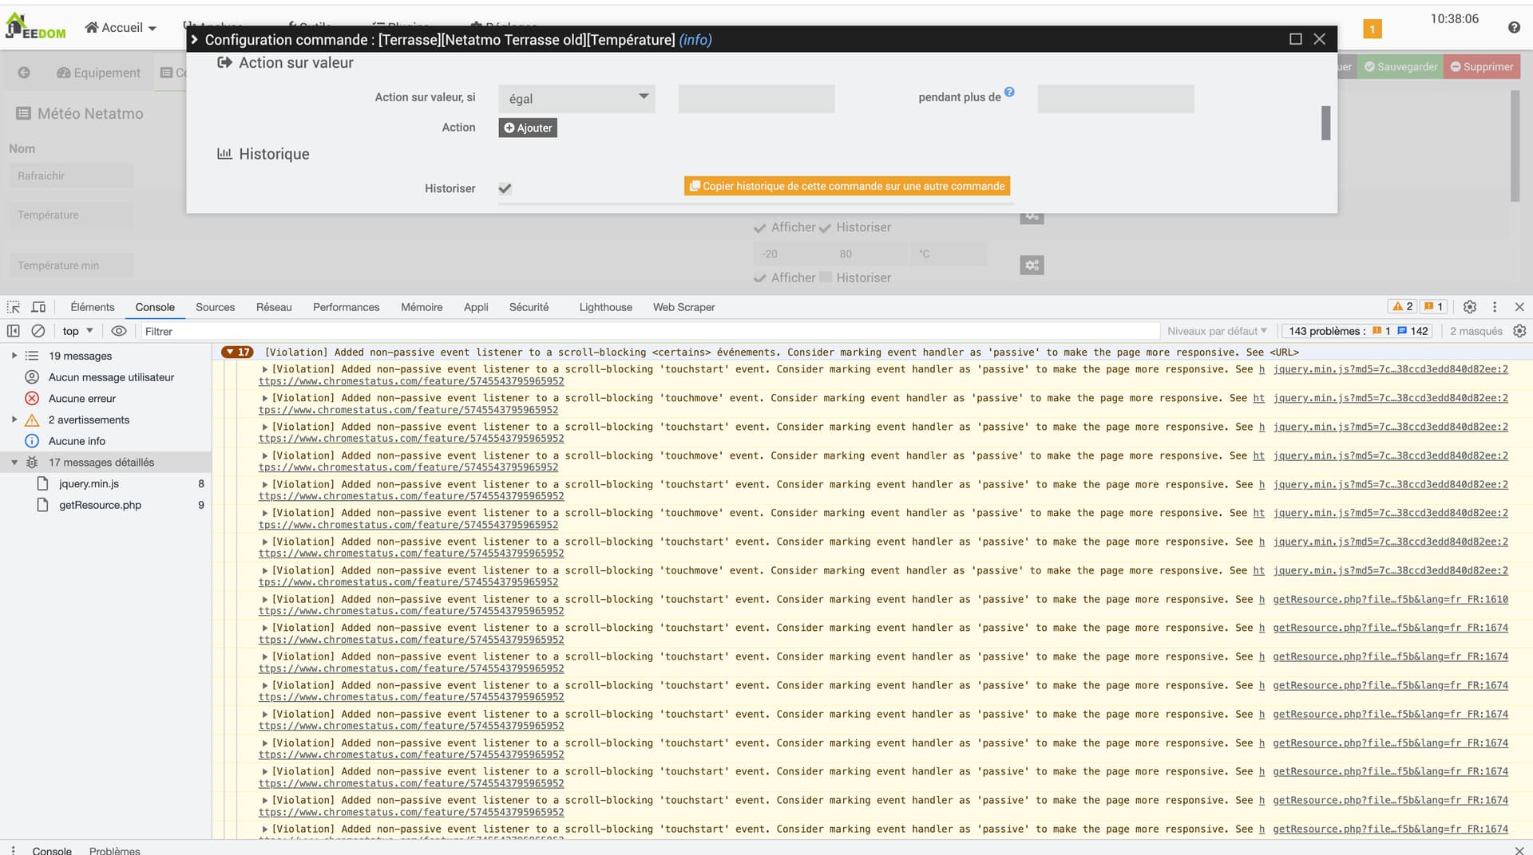Open console settings gear icon
Screen dimensions: 1533x855
pos(1519,331)
